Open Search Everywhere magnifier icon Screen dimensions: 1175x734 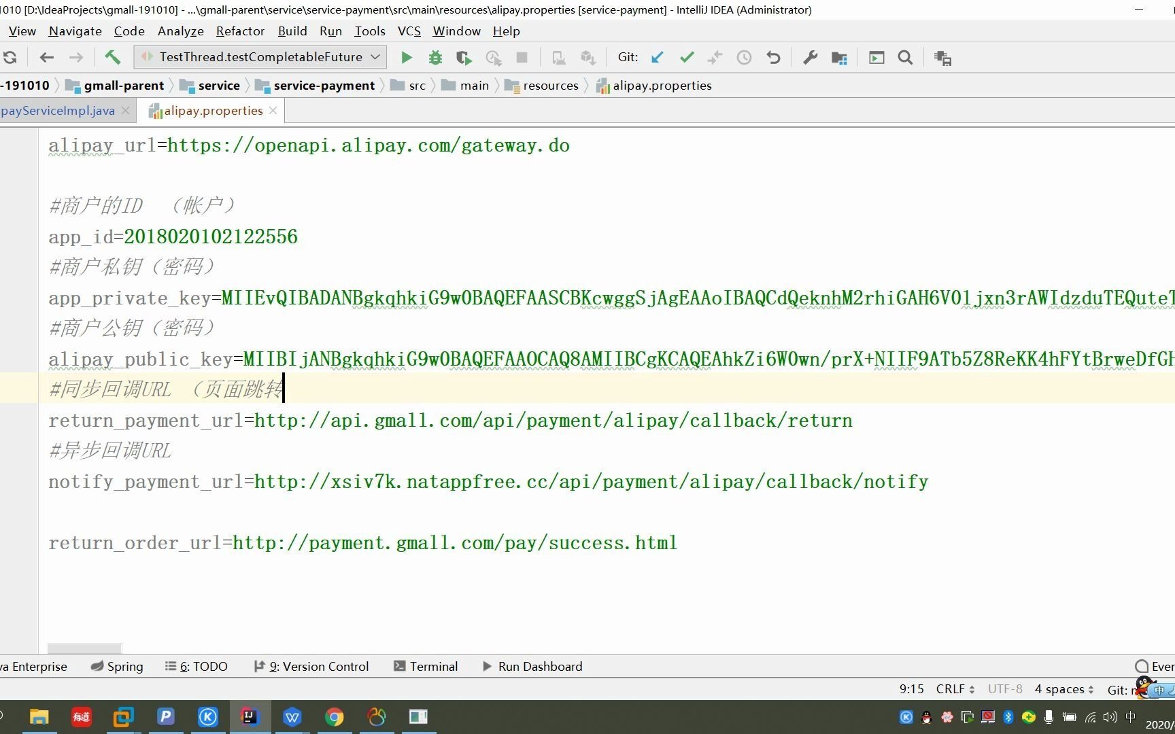pos(905,58)
